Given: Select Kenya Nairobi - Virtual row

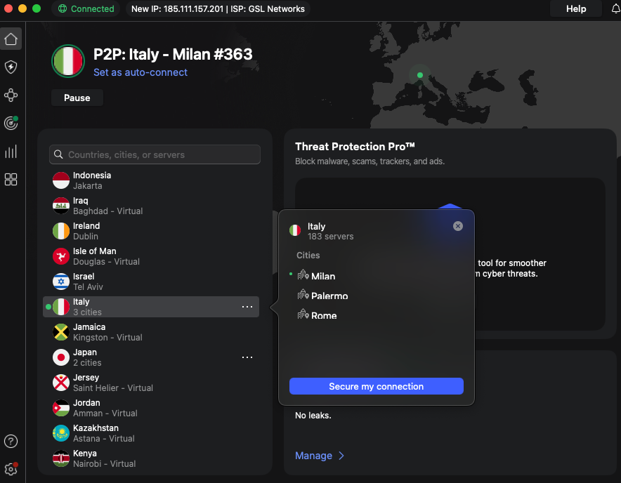Looking at the screenshot, I should pyautogui.click(x=151, y=458).
